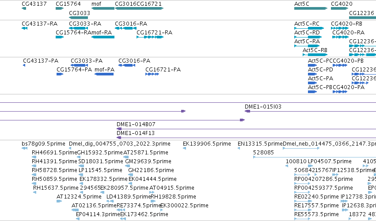
Task: Select the LP04507.5prime EST label
Action: tap(330, 161)
